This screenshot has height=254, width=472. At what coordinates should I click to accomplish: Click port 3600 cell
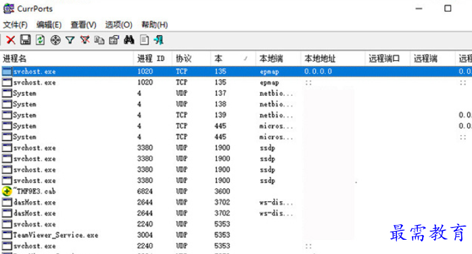point(222,191)
